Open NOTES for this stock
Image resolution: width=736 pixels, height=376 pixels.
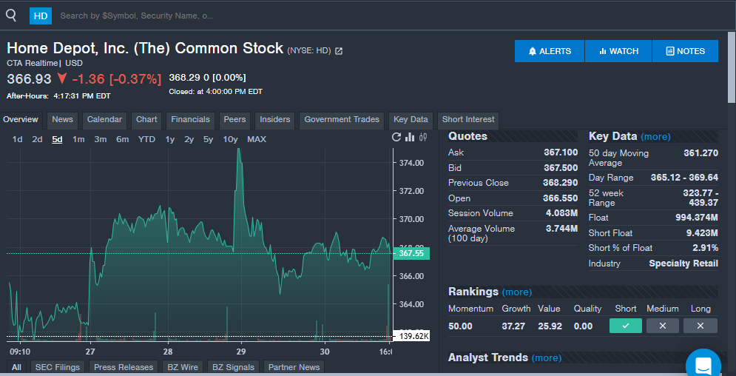click(x=685, y=51)
